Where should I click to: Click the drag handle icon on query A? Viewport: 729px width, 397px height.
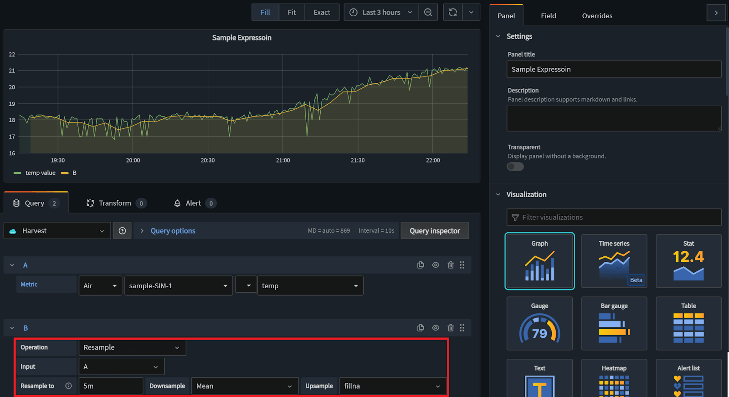click(x=462, y=265)
